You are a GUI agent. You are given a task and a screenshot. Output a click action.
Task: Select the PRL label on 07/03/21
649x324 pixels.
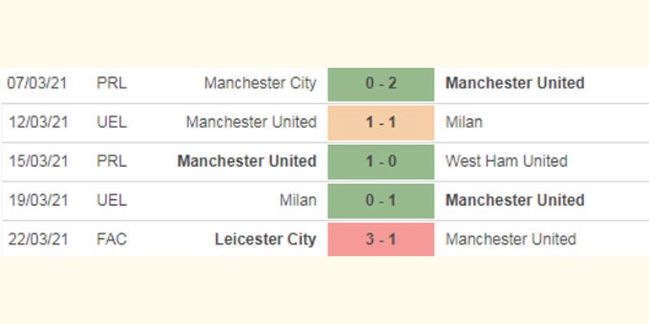tap(112, 83)
